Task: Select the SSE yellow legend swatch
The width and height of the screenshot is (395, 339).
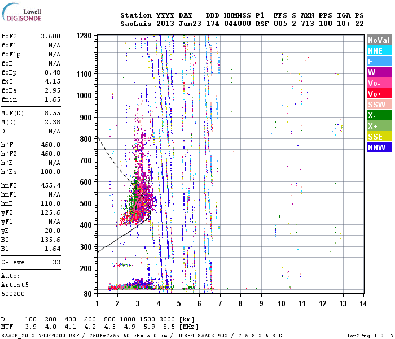Action: coord(379,137)
